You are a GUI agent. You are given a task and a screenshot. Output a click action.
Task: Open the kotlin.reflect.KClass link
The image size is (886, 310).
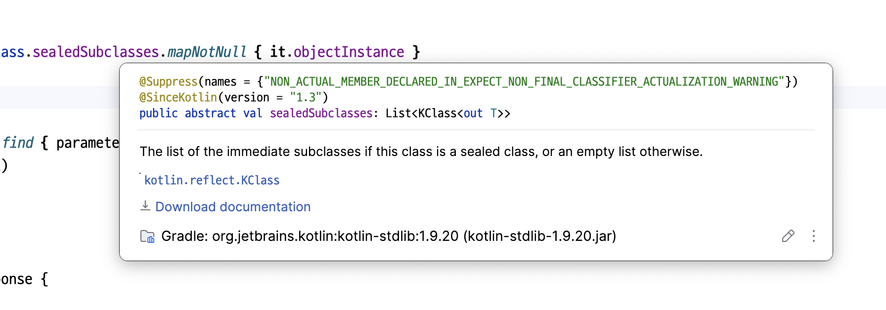(x=212, y=180)
